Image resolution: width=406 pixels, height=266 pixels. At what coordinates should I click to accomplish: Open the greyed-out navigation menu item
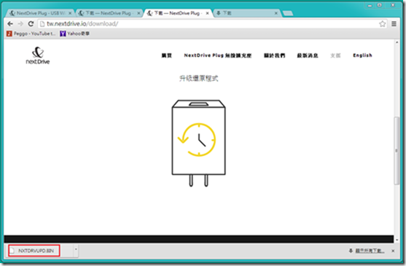pyautogui.click(x=335, y=55)
